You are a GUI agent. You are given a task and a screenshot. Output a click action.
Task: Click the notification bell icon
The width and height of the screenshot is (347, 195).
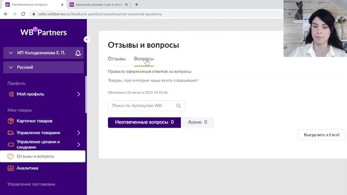click(78, 53)
